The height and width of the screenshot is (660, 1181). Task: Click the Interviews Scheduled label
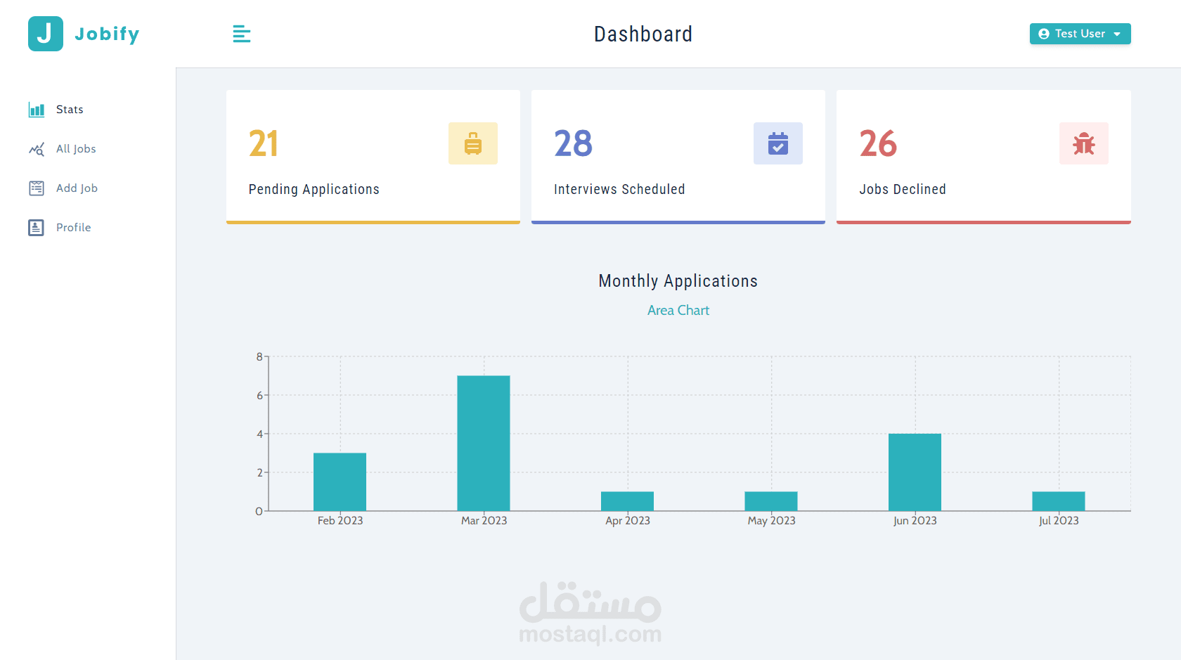coord(619,189)
